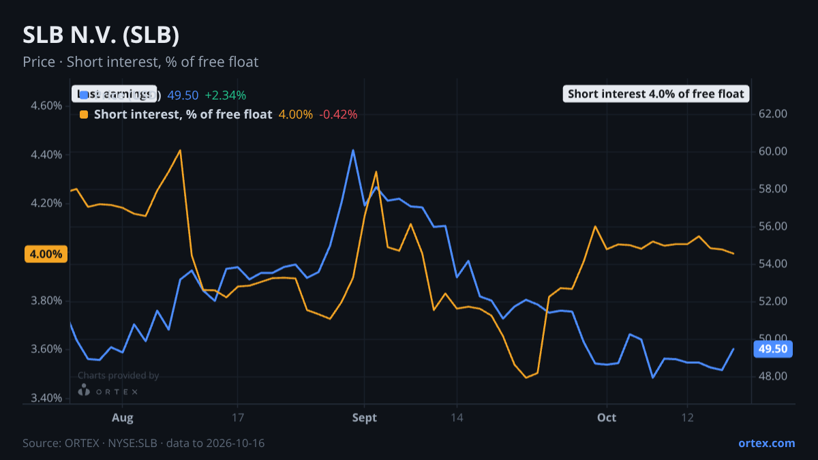
Task: Select the blue 49.50 price badge
Action: click(x=773, y=349)
